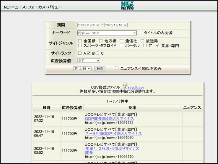Open article 7～9月期GDP・4期ぶりマイナス
Image resolution: width=218 pixels, height=164 pixels.
(113, 134)
